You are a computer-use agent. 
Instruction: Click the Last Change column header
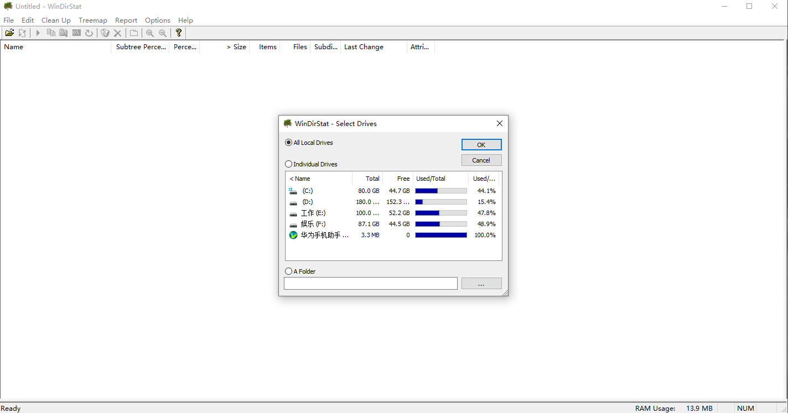click(374, 47)
